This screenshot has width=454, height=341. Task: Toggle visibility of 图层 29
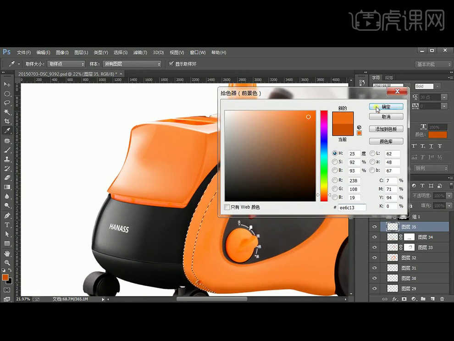374,288
